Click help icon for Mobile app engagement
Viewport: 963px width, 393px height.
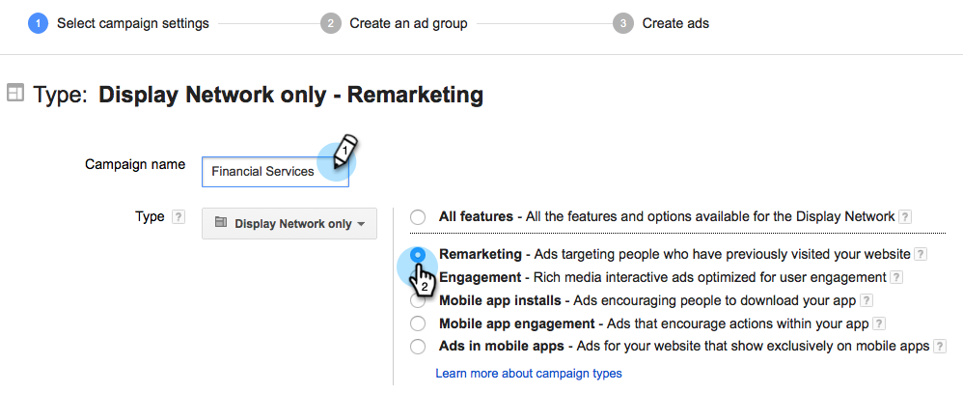879,323
